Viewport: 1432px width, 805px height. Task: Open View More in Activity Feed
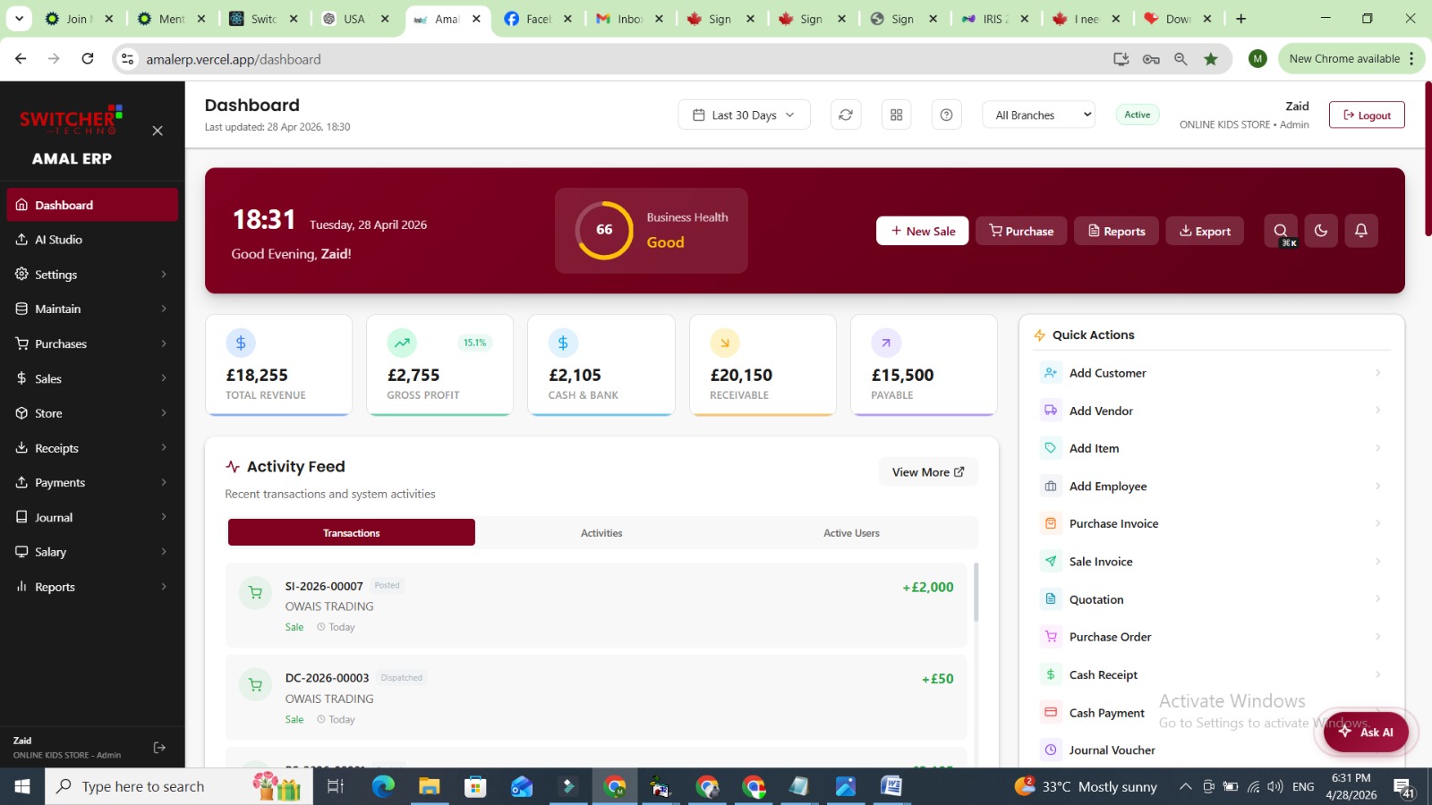tap(927, 471)
